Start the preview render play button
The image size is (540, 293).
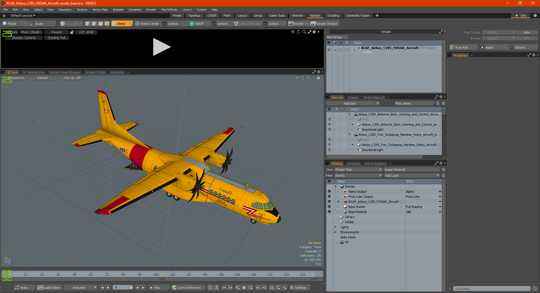(x=162, y=47)
